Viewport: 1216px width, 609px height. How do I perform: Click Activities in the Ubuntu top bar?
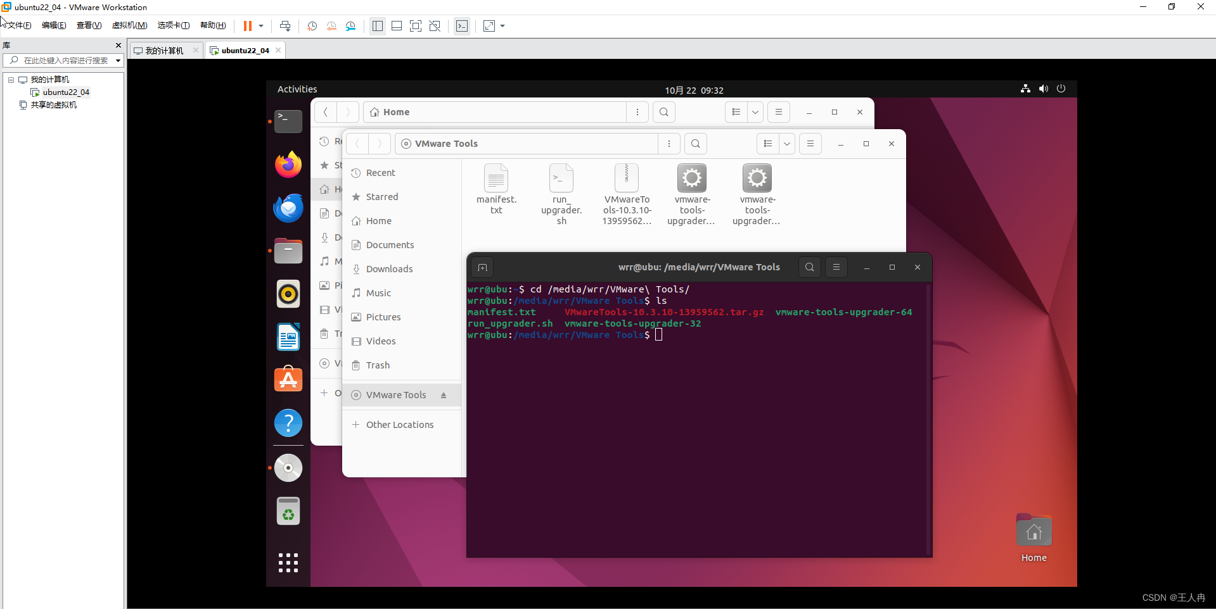297,89
